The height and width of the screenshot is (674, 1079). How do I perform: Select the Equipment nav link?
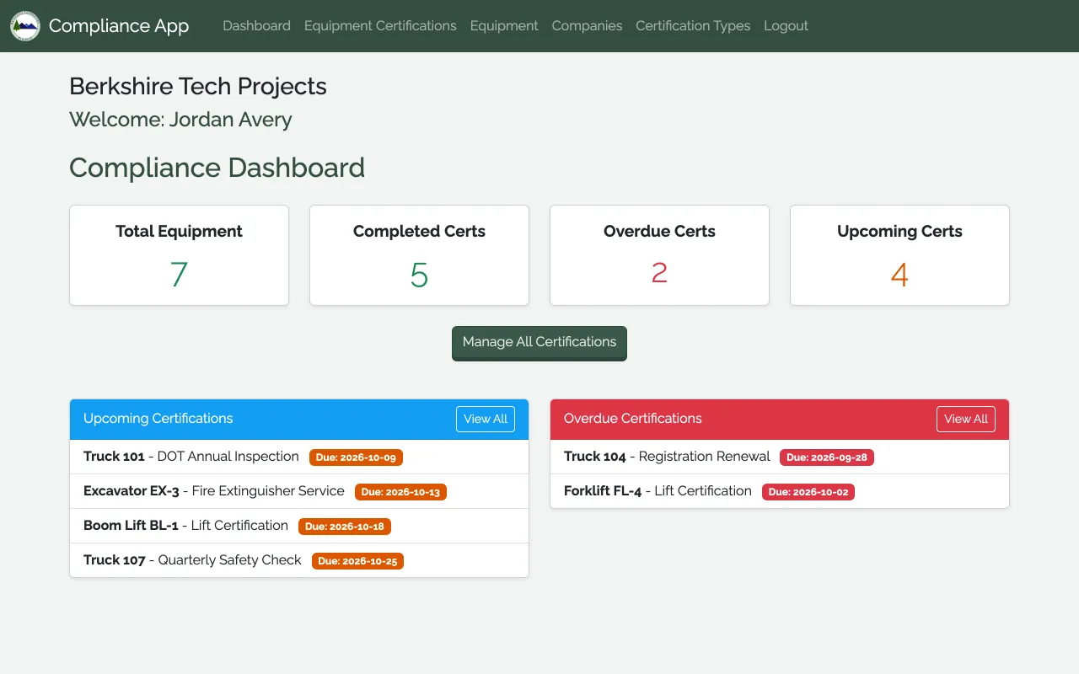tap(504, 26)
